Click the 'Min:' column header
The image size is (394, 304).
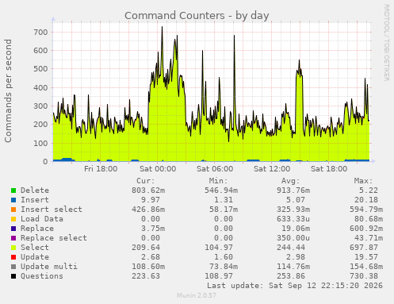click(218, 181)
